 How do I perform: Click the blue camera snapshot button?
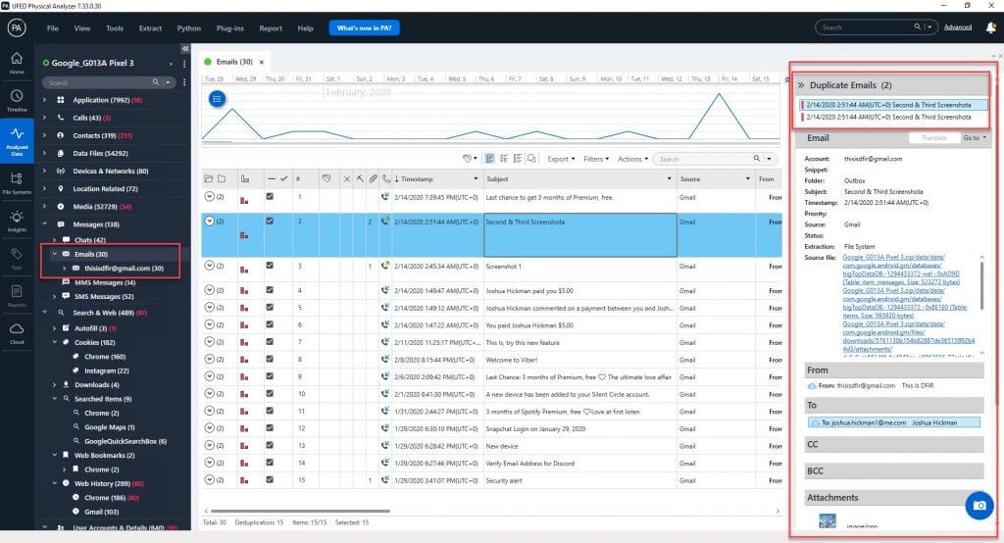pos(979,505)
